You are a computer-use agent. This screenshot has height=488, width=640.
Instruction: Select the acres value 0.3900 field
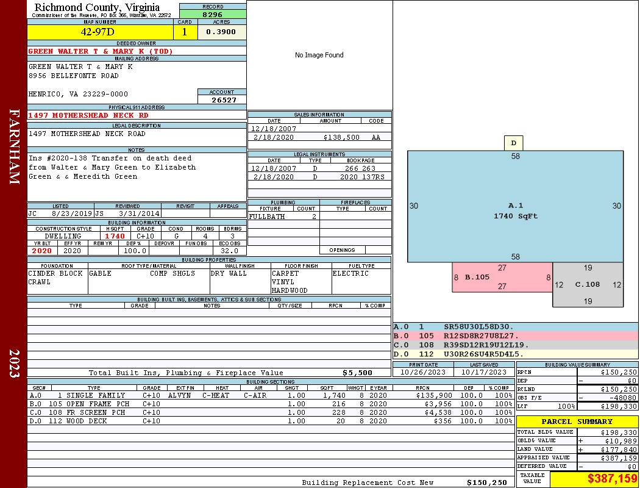pyautogui.click(x=221, y=32)
